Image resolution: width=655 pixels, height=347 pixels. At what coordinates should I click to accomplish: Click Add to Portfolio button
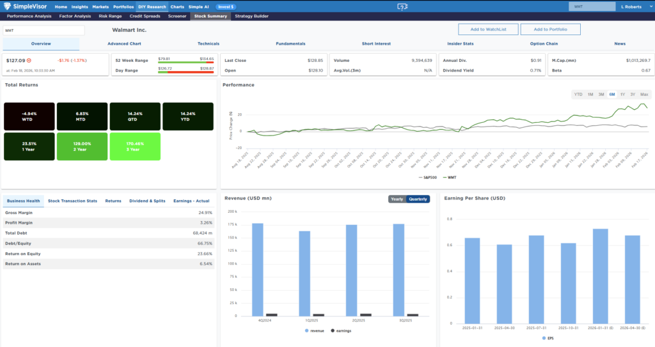[550, 29]
